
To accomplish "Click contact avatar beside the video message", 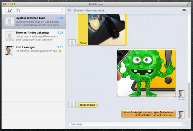I will click(x=72, y=43).
